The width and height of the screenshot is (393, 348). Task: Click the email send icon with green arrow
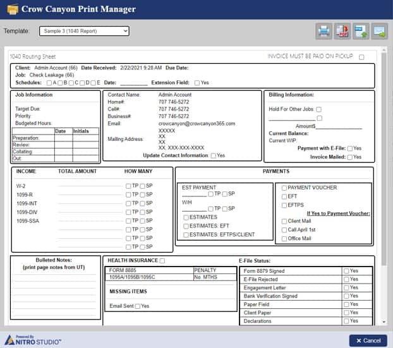point(380,32)
